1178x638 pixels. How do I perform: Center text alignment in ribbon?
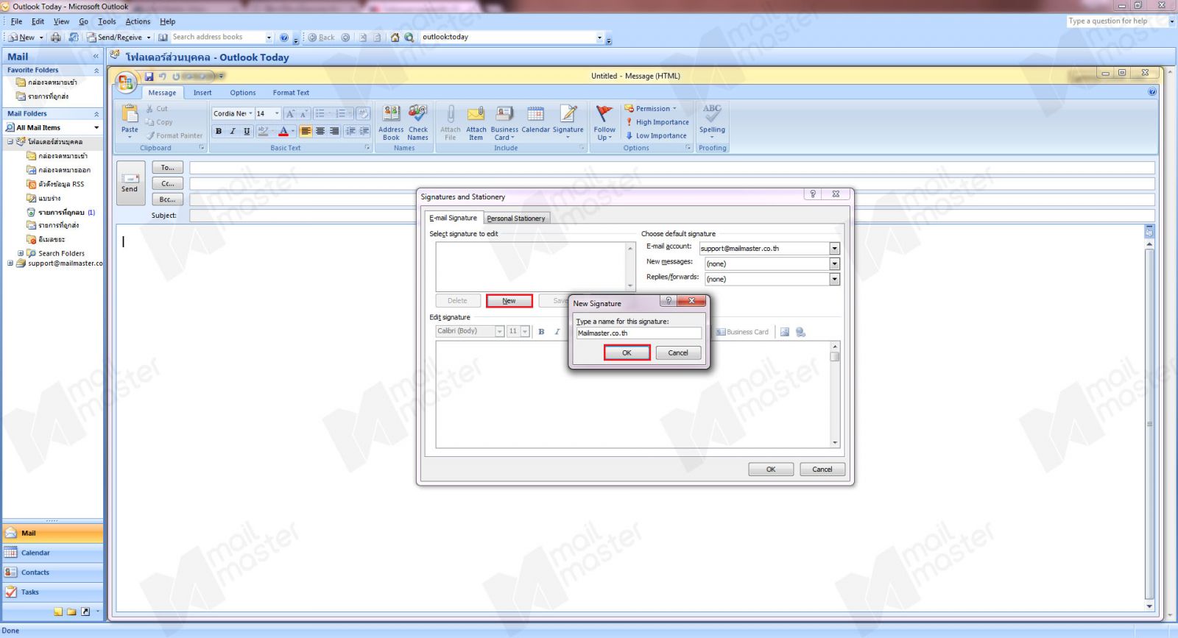pos(320,131)
